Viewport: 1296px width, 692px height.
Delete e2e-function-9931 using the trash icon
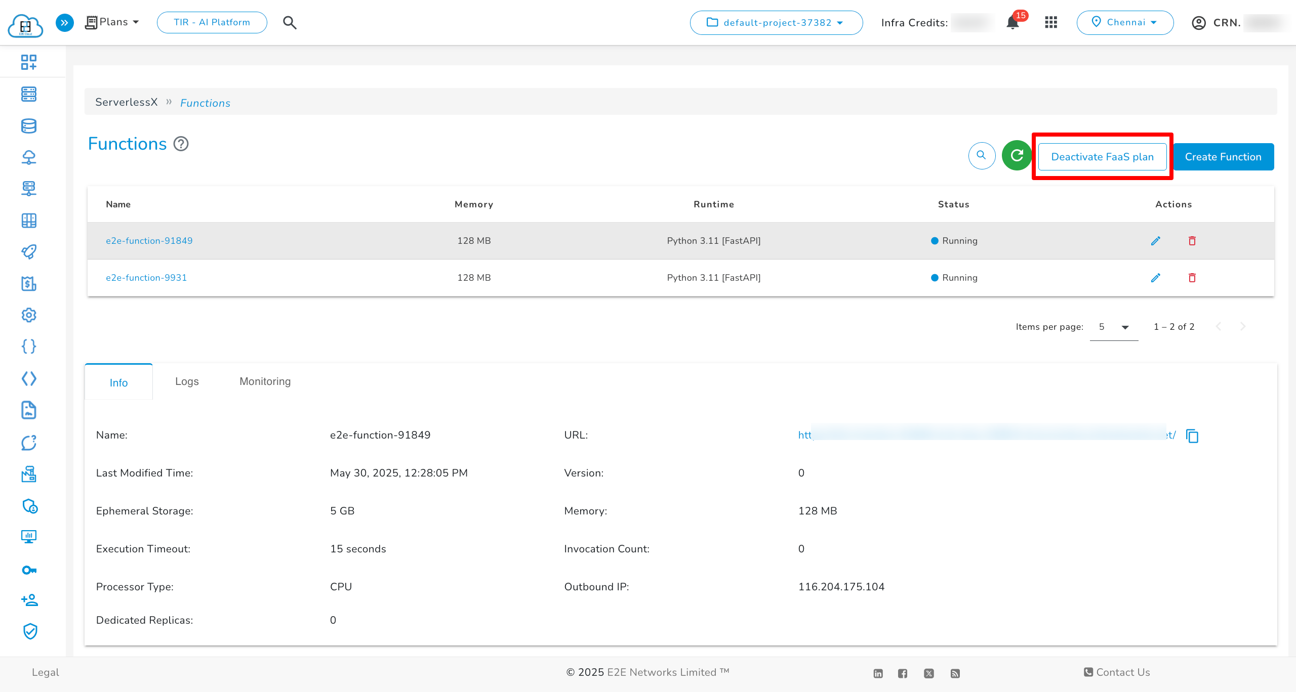1192,278
